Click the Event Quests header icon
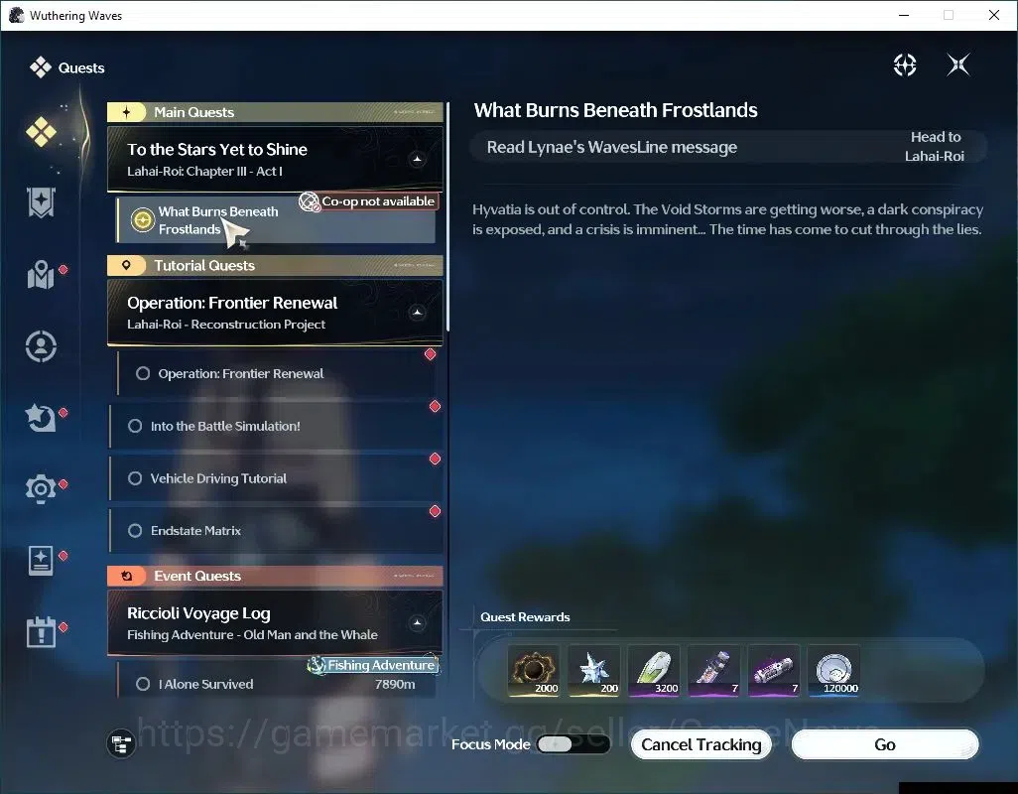This screenshot has width=1018, height=794. click(127, 576)
